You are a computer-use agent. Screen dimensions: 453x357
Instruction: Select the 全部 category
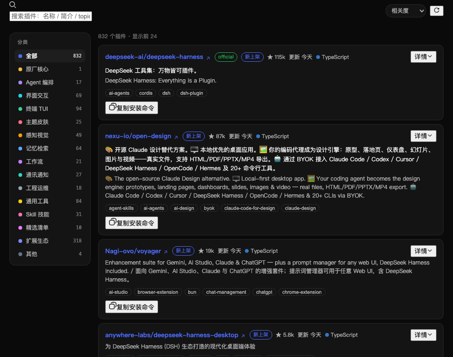click(x=50, y=56)
